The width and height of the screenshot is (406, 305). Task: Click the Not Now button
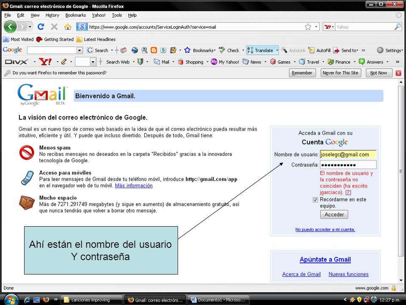(x=379, y=73)
